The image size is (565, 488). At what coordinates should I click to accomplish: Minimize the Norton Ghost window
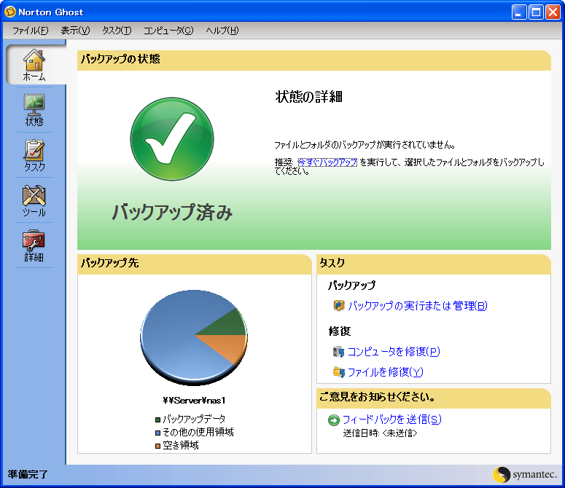519,12
